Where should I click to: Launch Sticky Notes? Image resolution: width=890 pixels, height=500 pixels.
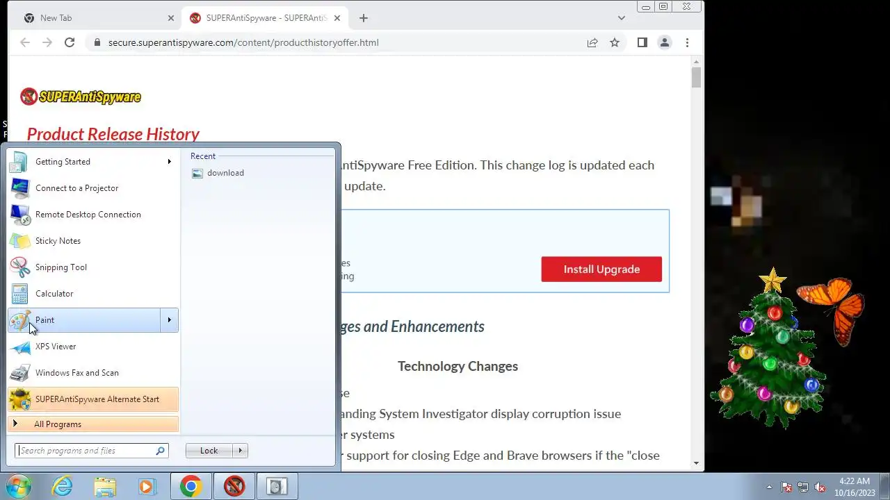point(92,241)
